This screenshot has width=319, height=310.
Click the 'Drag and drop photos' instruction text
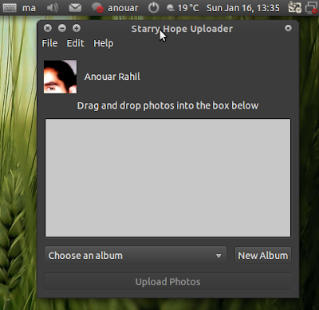tap(167, 105)
